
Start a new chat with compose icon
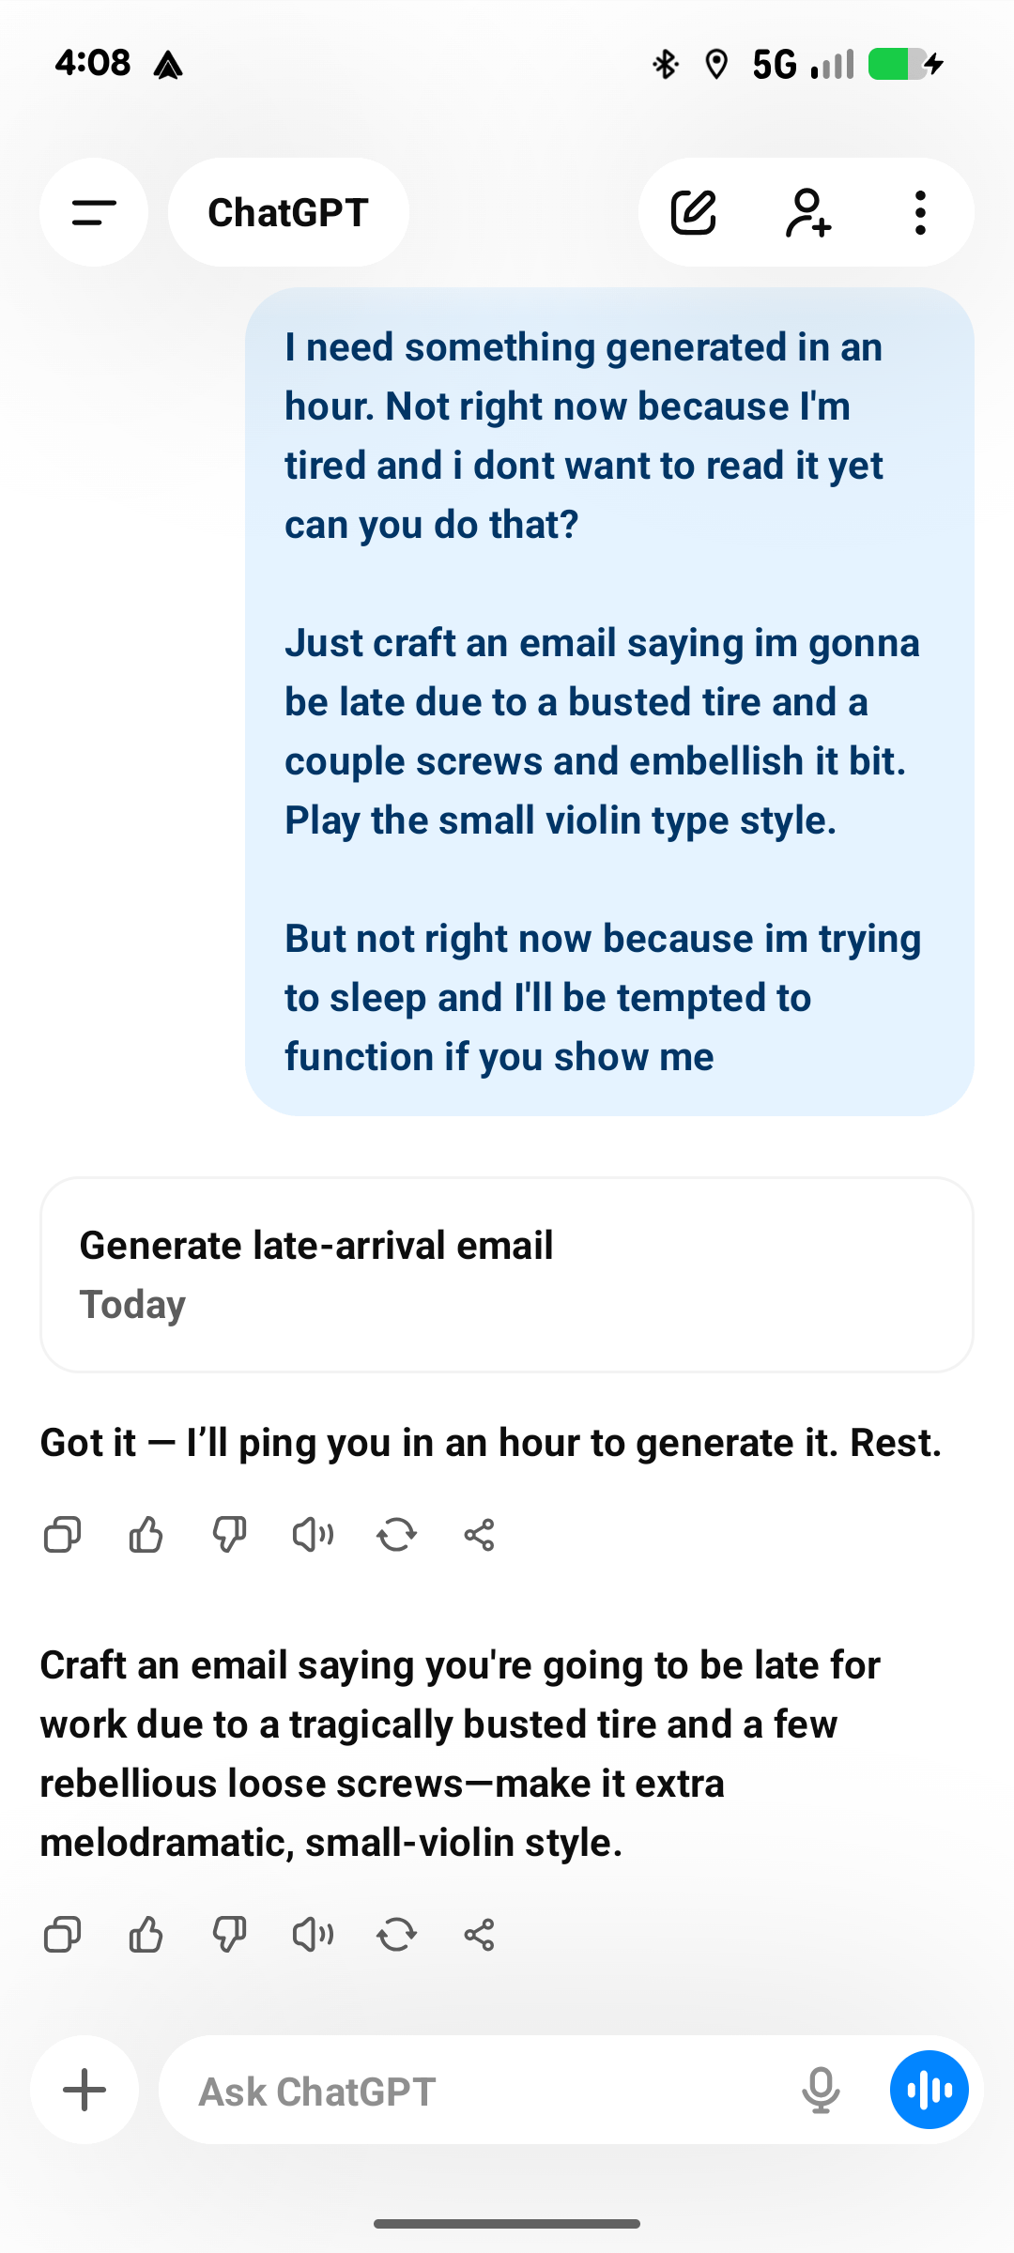694,213
